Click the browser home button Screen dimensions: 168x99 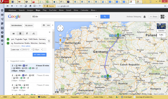pyautogui.click(x=30, y=6)
